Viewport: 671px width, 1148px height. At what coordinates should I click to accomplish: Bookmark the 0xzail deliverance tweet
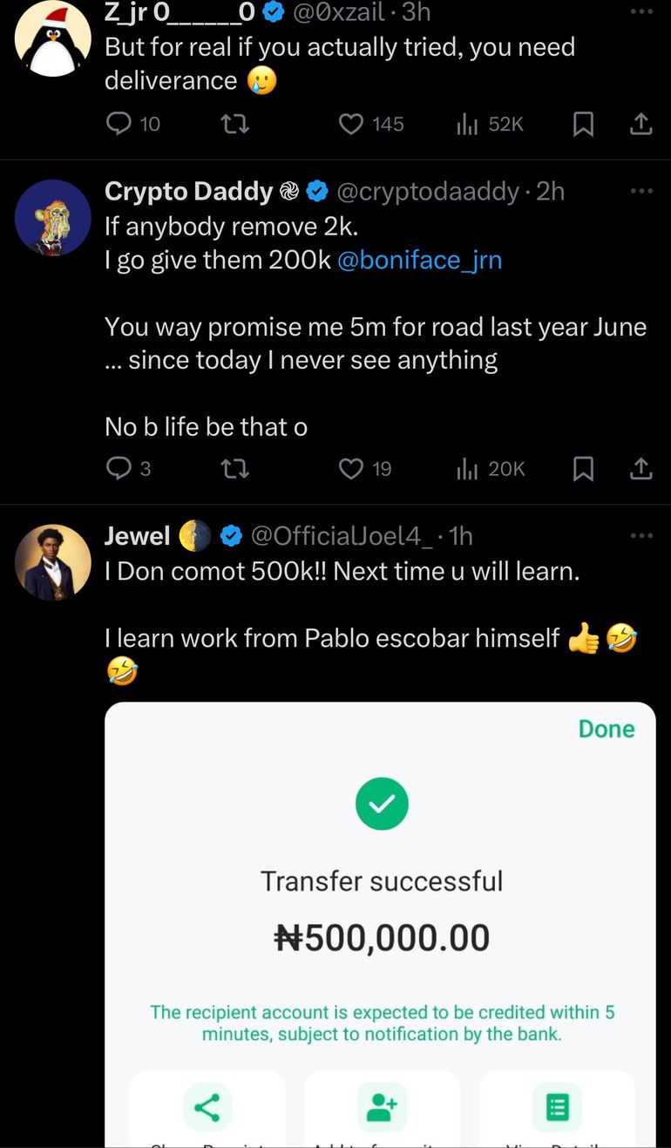pos(583,125)
